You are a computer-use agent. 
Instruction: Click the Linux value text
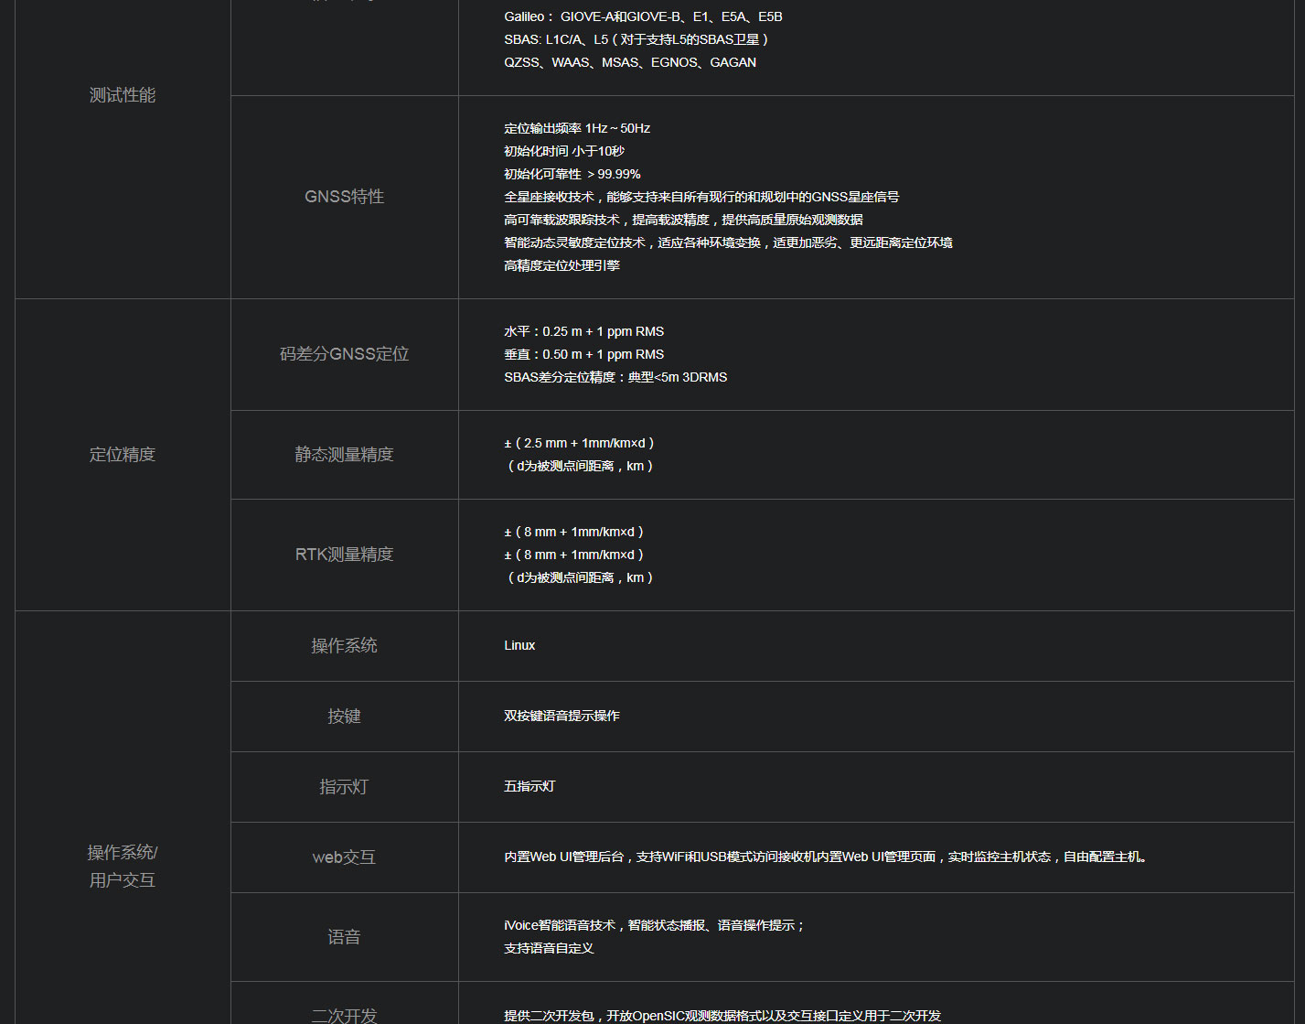(x=519, y=645)
